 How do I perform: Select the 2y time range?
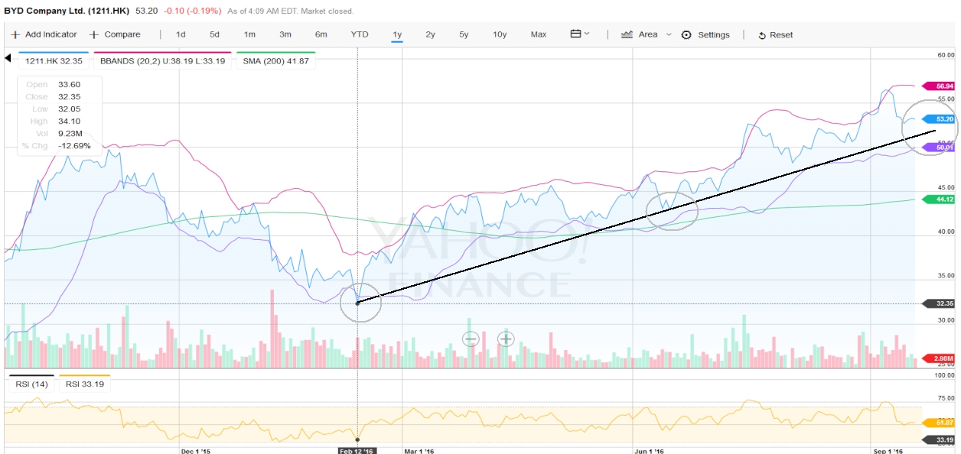tap(430, 34)
